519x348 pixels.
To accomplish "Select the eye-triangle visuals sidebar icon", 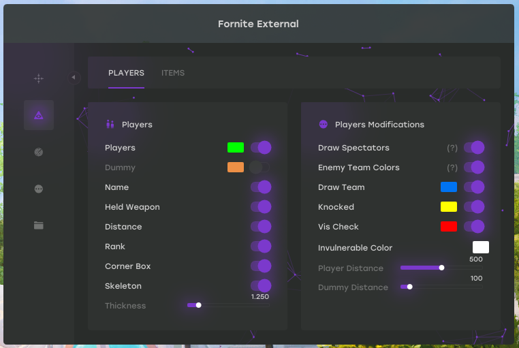I will click(39, 115).
